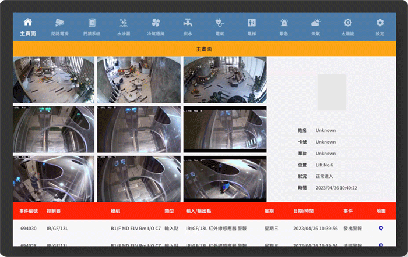Click the orange 主畫面 title bar
Screen dimensions: 408x257
pyautogui.click(x=204, y=49)
